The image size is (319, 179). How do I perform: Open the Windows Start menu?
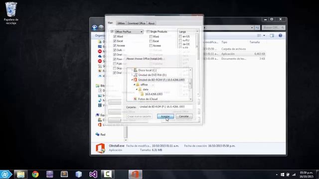coord(5,175)
